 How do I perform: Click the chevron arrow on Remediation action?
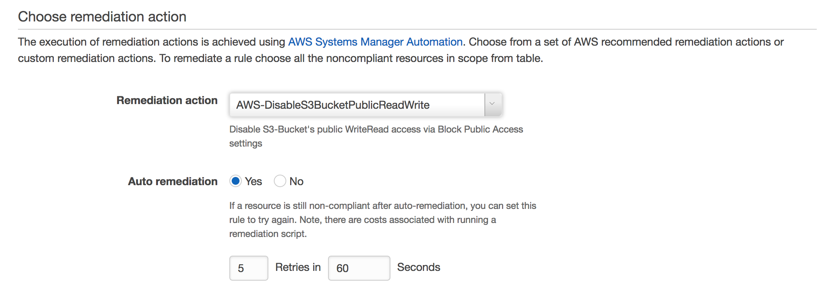pos(492,104)
